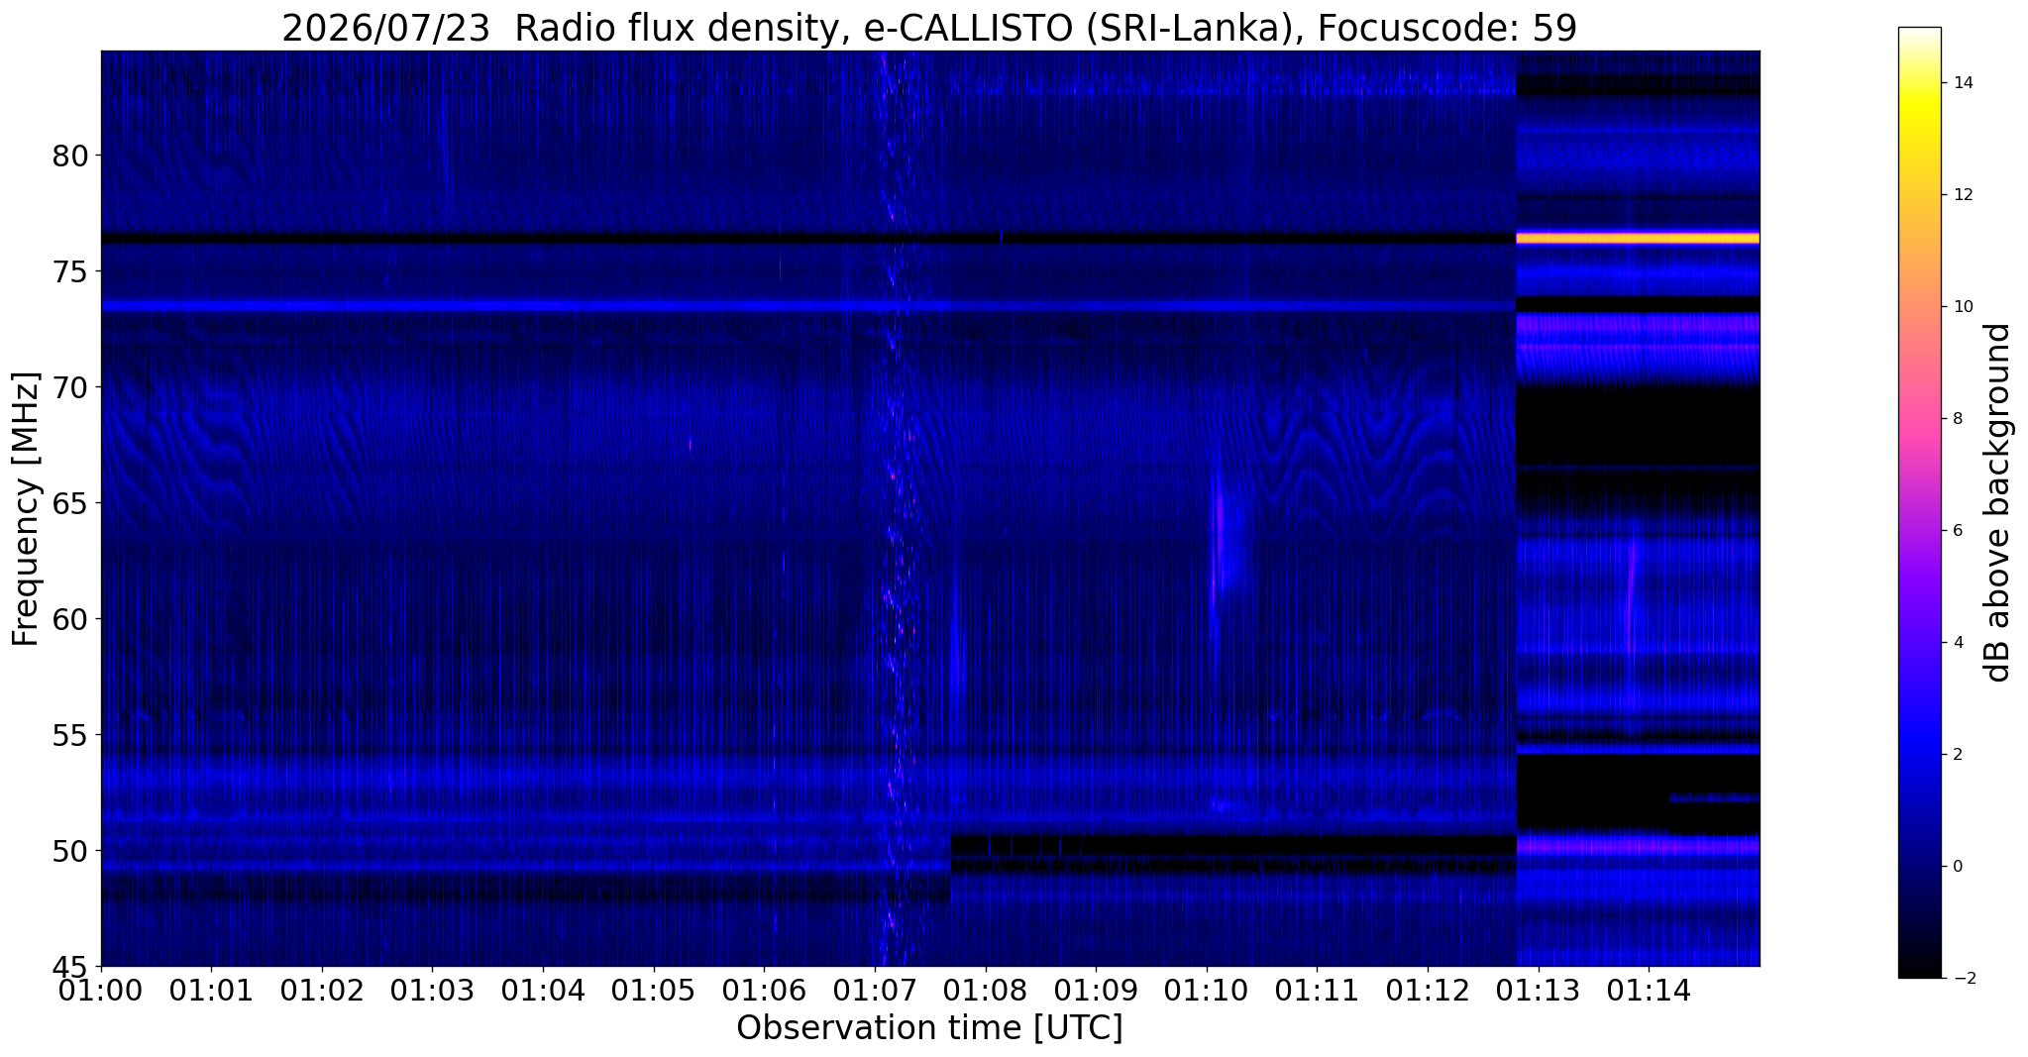The height and width of the screenshot is (1057, 2028).
Task: Click the 01:04 time tick label
Action: coord(543,989)
